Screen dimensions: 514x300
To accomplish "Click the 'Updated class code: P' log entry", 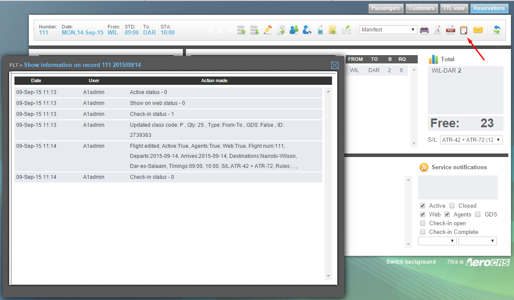I will 168,130.
